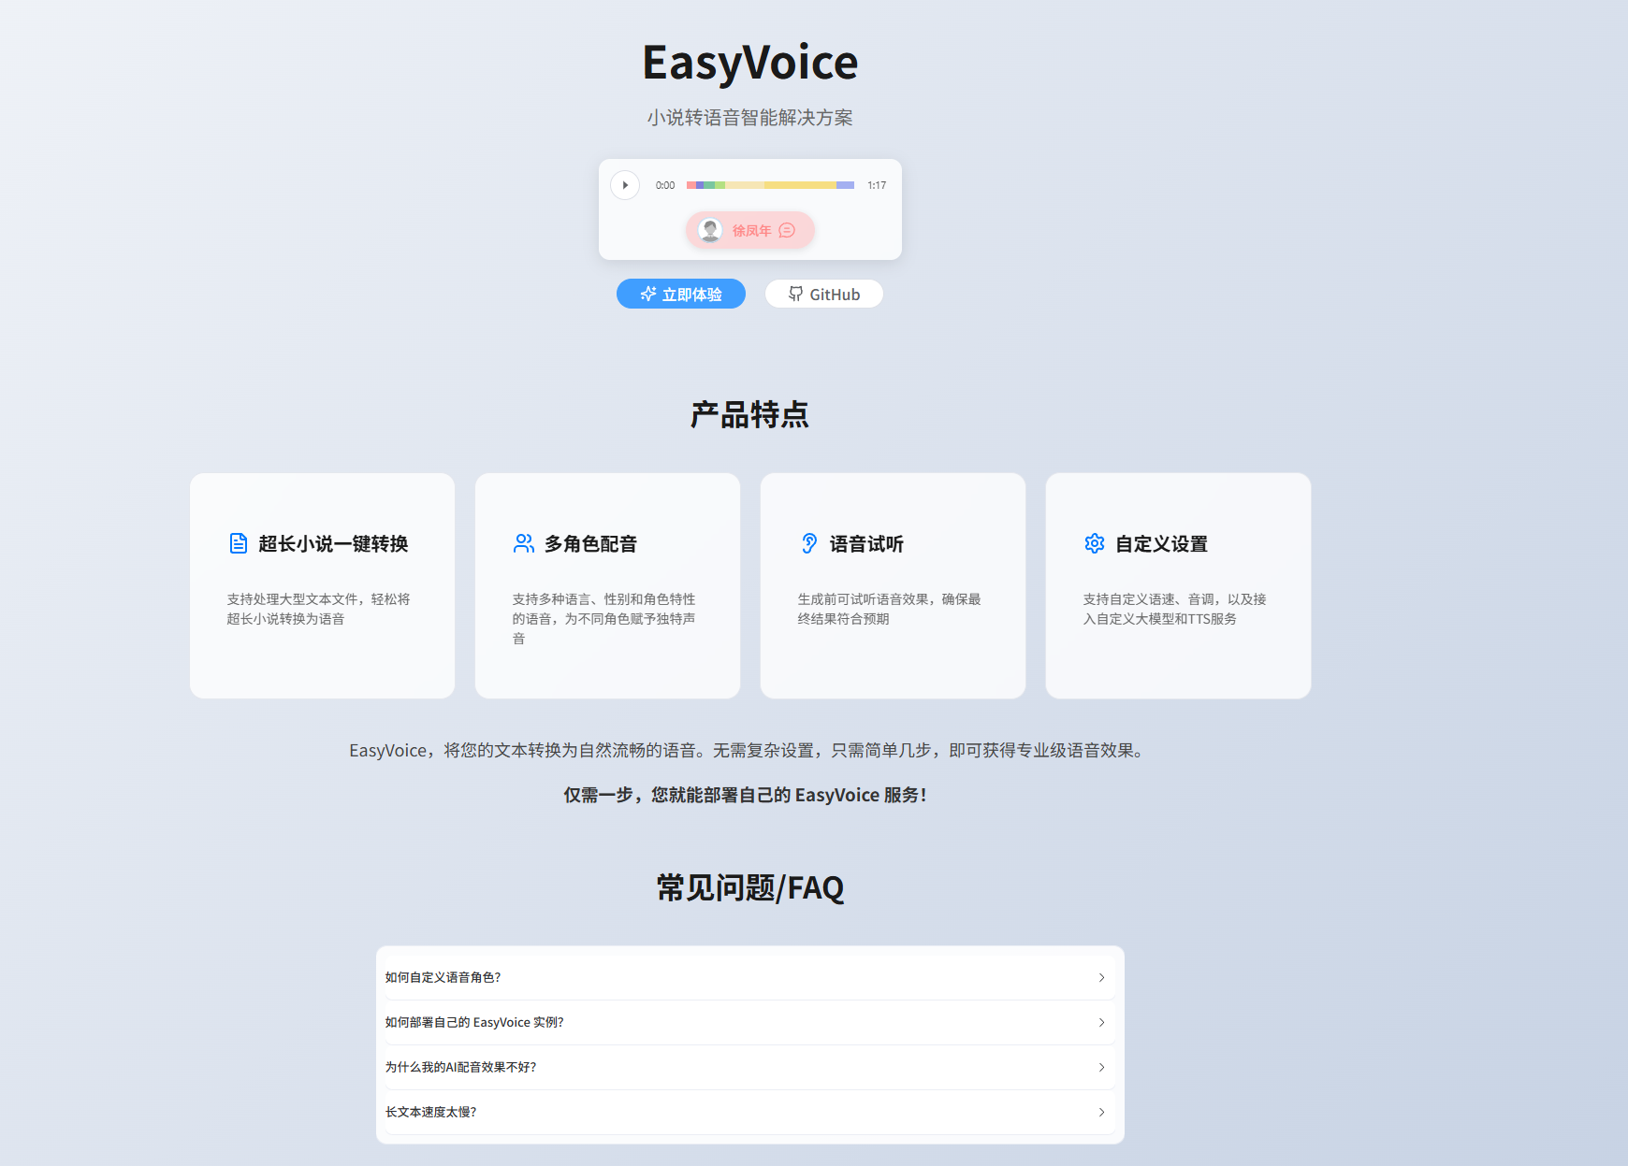Click the chevron on 如何自定义语音角色? row
Screen dimensions: 1628x1166
[x=1101, y=977]
